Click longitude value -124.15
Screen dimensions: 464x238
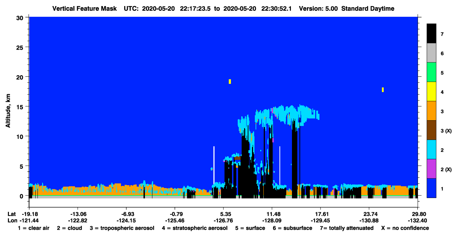126,220
